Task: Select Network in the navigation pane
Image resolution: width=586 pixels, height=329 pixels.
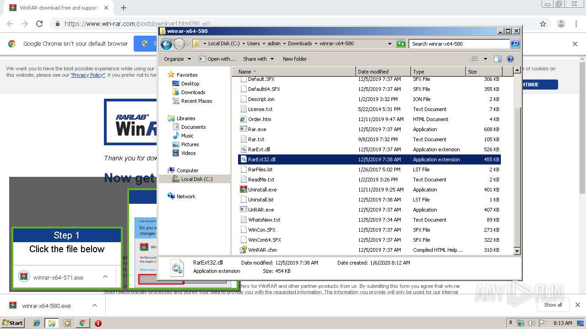Action: pyautogui.click(x=186, y=196)
